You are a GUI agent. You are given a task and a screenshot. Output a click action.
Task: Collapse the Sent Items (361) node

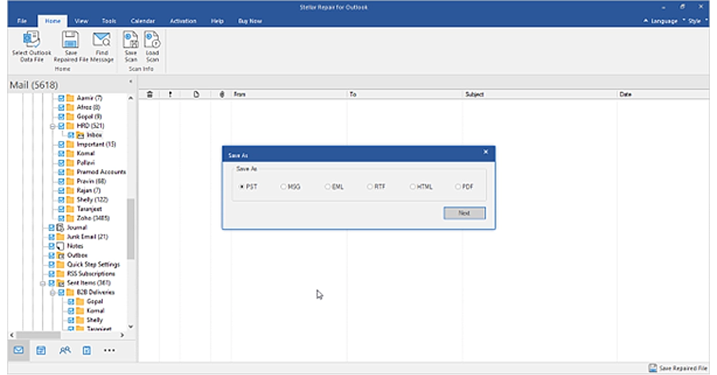(43, 283)
